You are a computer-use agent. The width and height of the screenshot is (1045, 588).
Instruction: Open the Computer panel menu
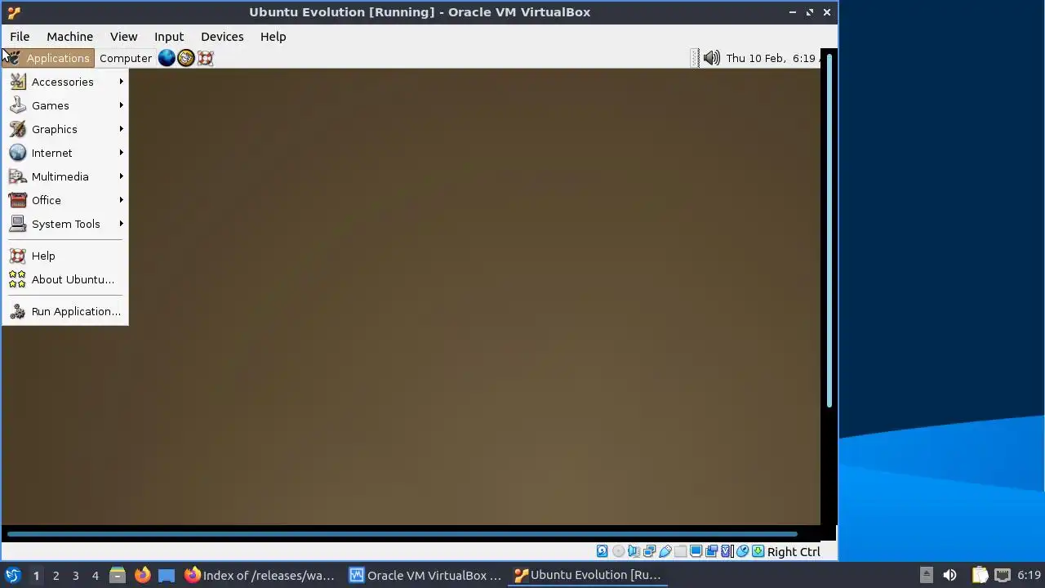pyautogui.click(x=125, y=58)
